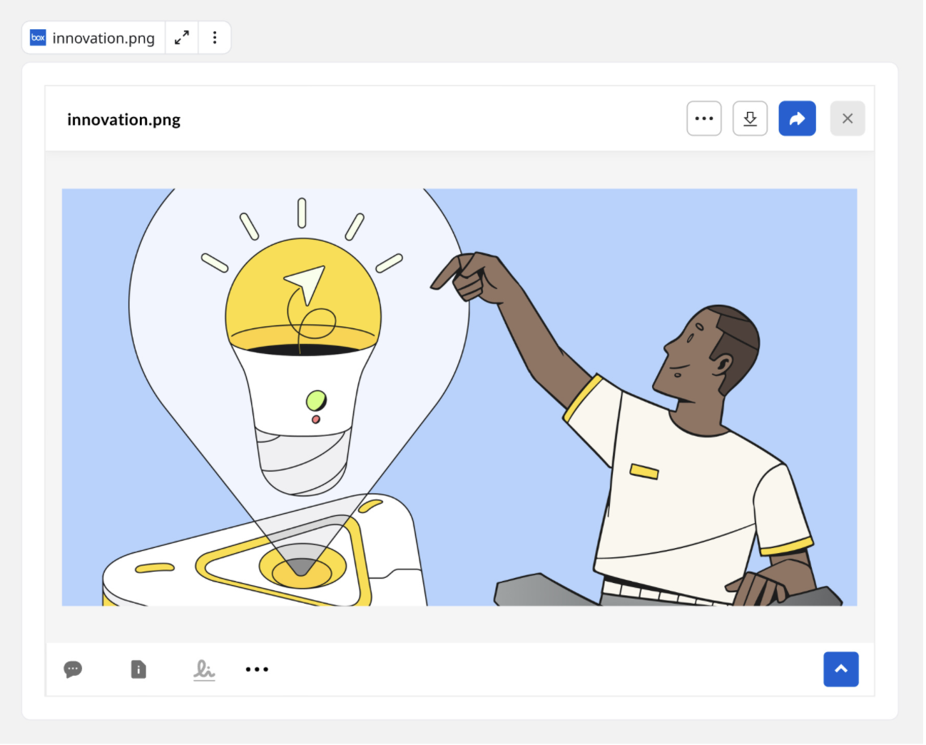Open the comments panel
Image resolution: width=926 pixels, height=745 pixels.
(73, 669)
